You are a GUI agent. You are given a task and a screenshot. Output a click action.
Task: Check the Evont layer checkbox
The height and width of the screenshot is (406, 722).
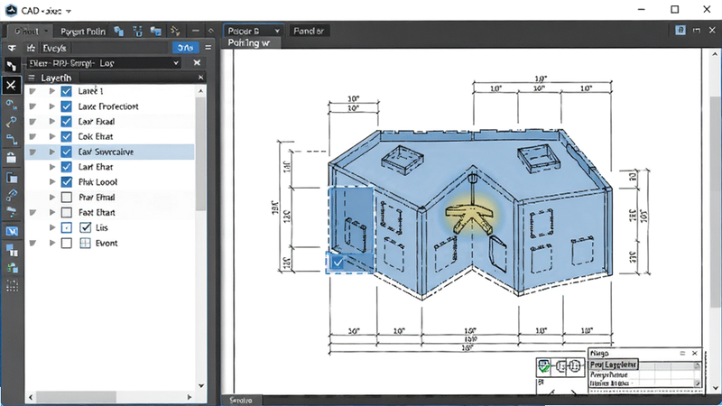point(66,243)
